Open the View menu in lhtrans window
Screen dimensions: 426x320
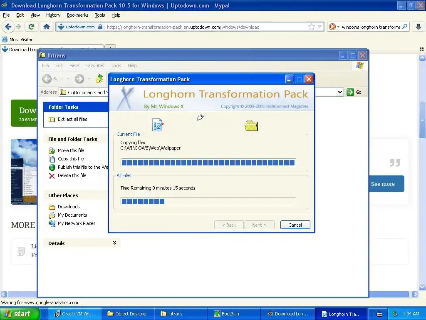(74, 65)
